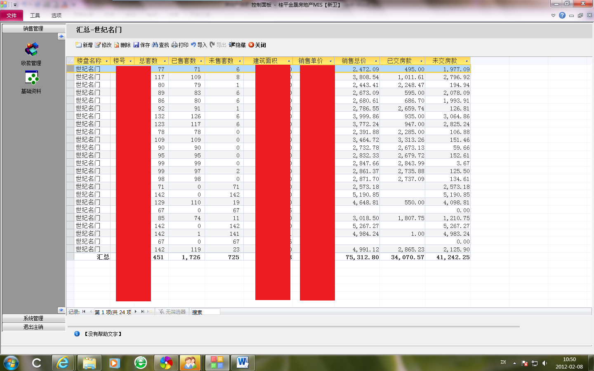
Task: Click the 无筛选器 filter indicator
Action: pyautogui.click(x=172, y=312)
